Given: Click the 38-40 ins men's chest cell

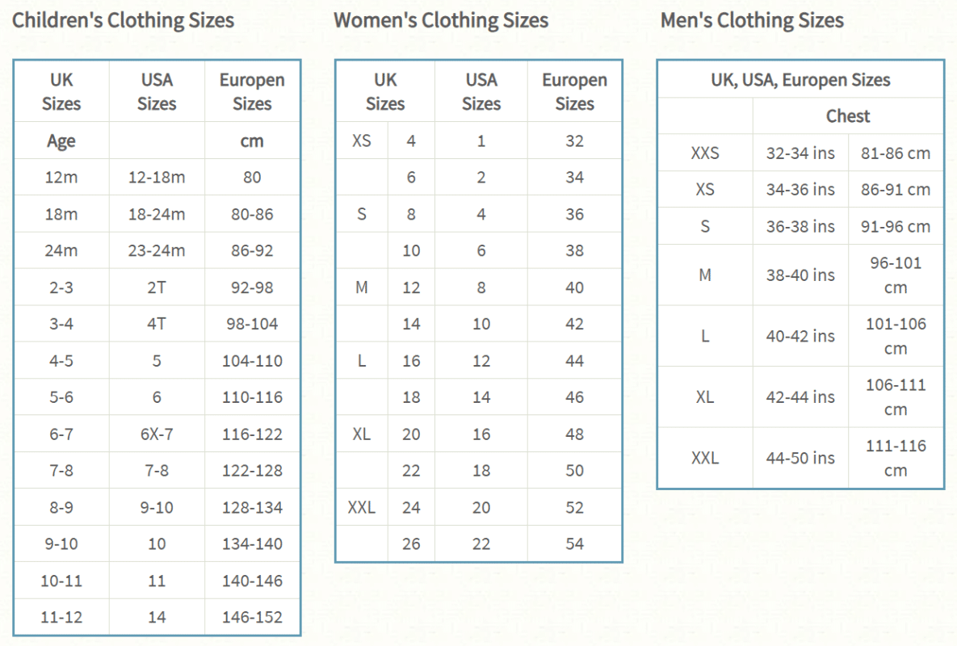Looking at the screenshot, I should 800,275.
